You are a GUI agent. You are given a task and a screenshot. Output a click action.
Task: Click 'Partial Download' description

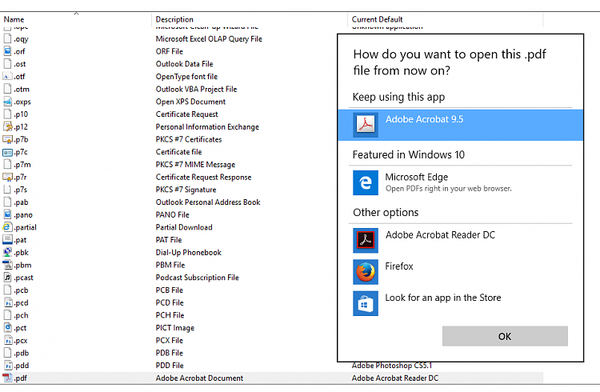point(184,227)
